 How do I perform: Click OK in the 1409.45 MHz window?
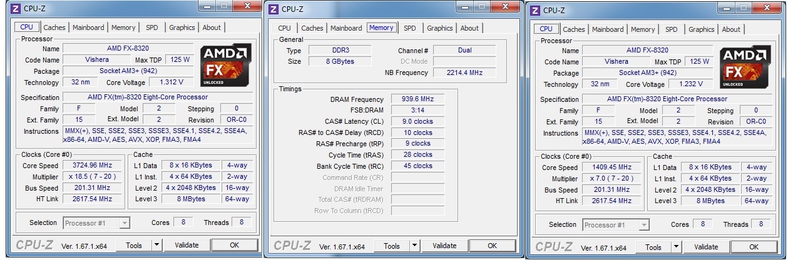point(754,247)
